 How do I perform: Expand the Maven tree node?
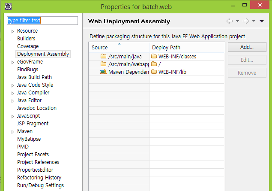click(12, 132)
